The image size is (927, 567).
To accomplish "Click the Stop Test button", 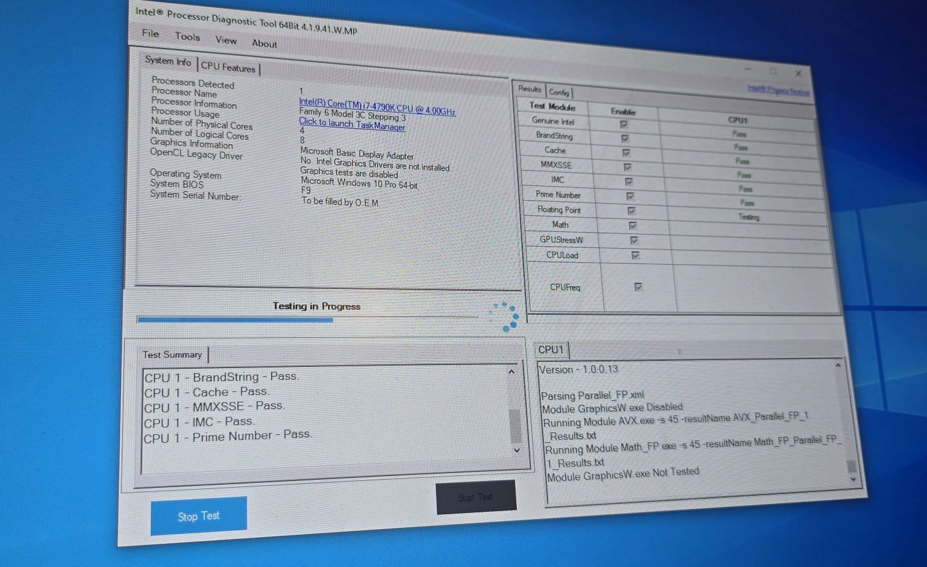I will tap(199, 516).
